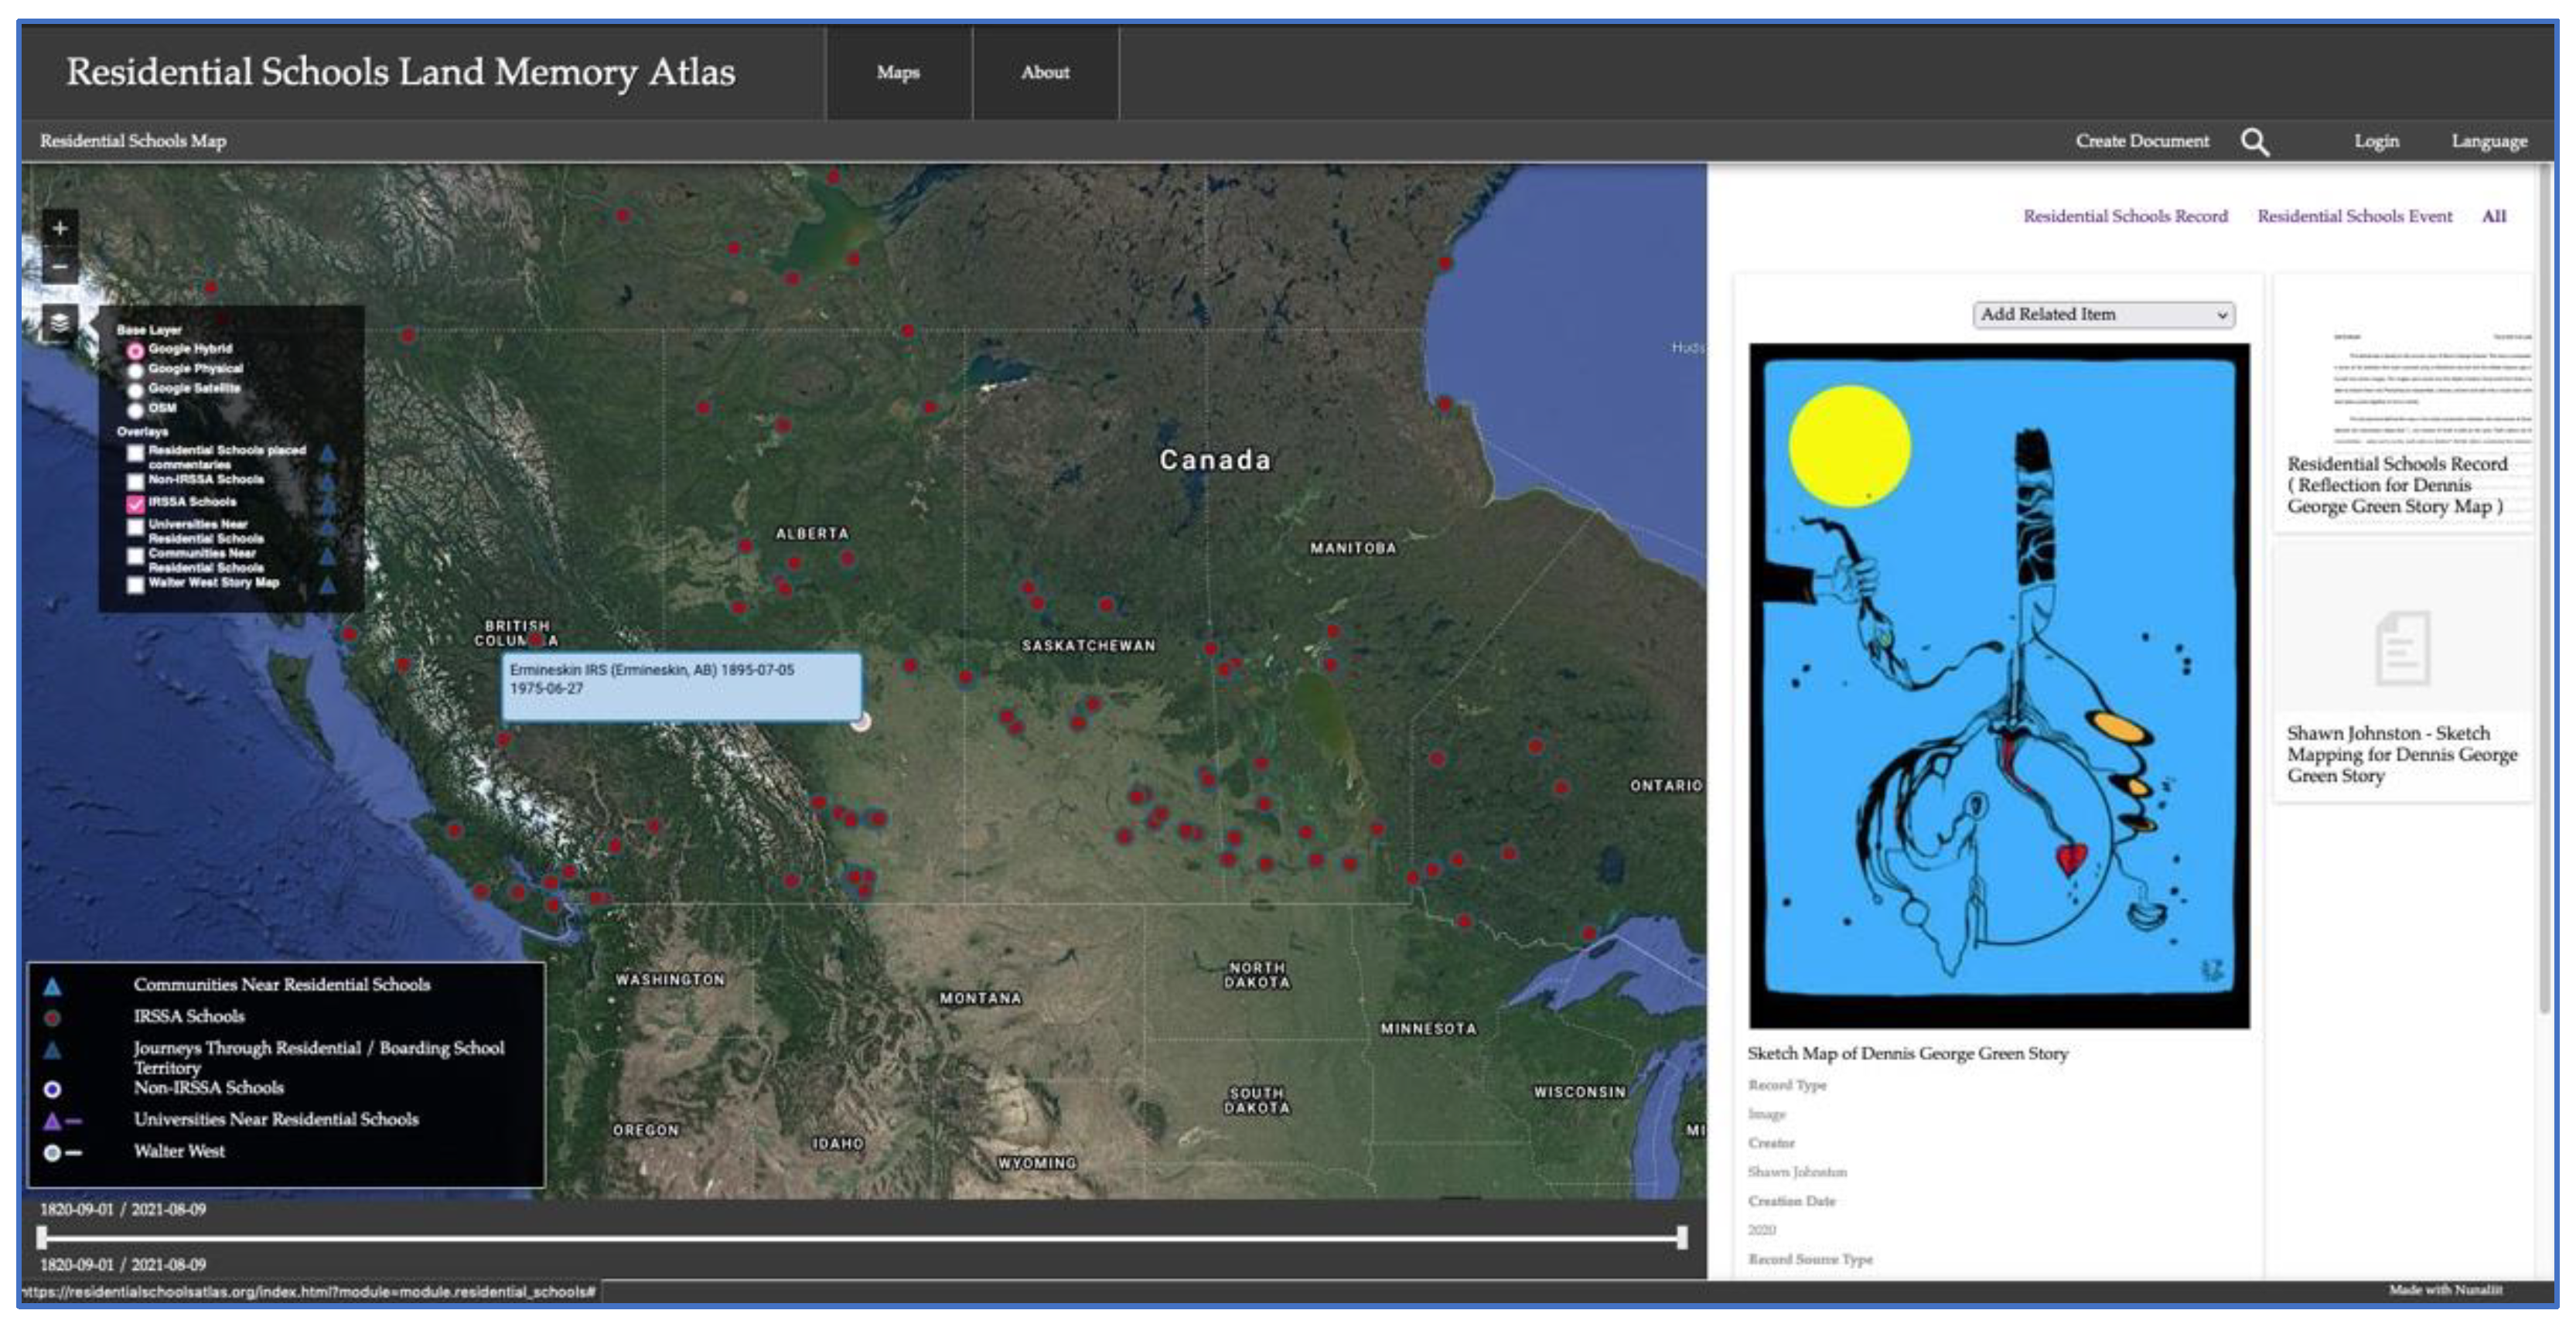Select the OSM base layer

click(135, 410)
